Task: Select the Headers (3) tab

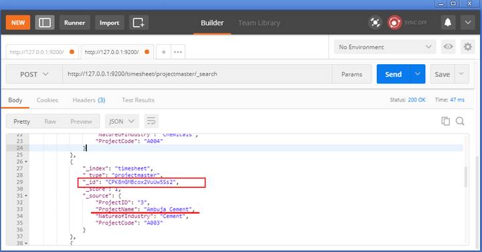Action: tap(89, 100)
